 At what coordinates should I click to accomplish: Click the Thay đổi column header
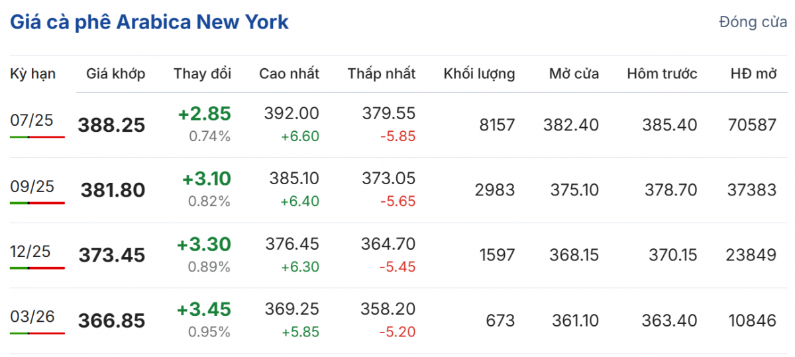(203, 74)
